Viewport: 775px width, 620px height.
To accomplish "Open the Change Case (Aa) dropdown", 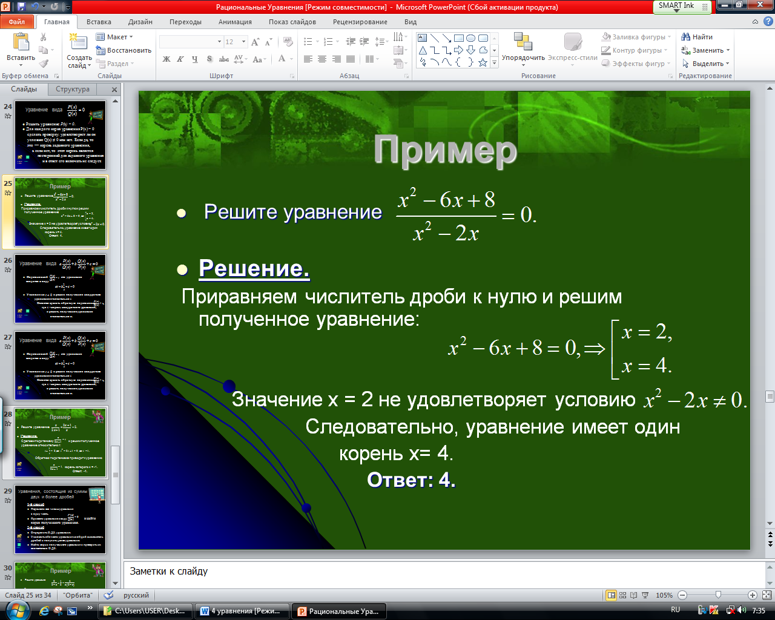I will pos(260,59).
